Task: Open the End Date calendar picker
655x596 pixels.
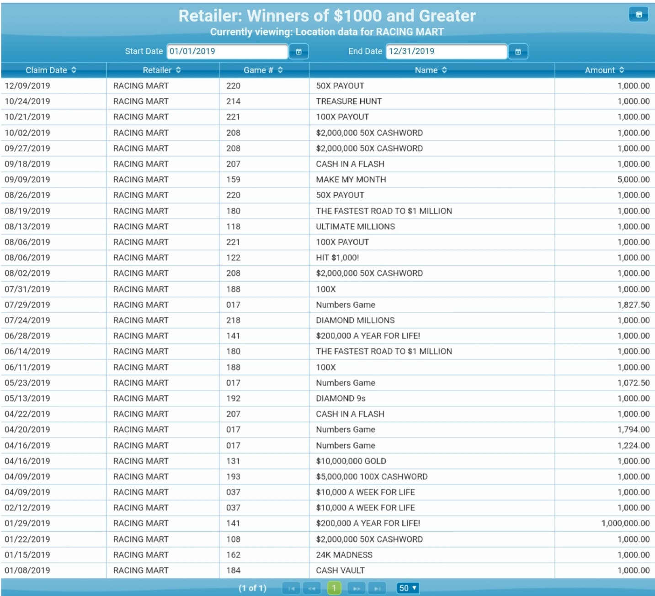Action: tap(518, 52)
